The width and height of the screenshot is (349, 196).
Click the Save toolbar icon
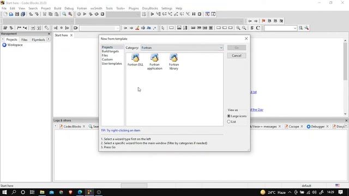[17, 14]
